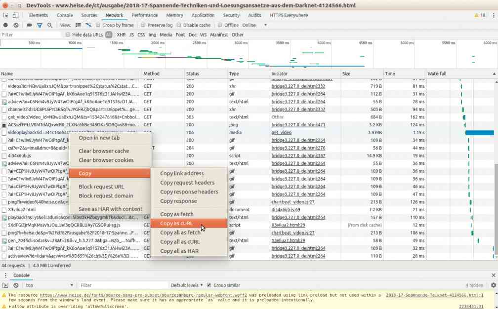Stop recording network log with red record icon
498x309 pixels.
(x=5, y=25)
